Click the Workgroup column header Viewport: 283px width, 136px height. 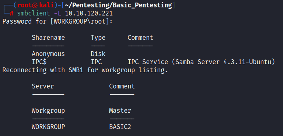pyautogui.click(x=48, y=111)
